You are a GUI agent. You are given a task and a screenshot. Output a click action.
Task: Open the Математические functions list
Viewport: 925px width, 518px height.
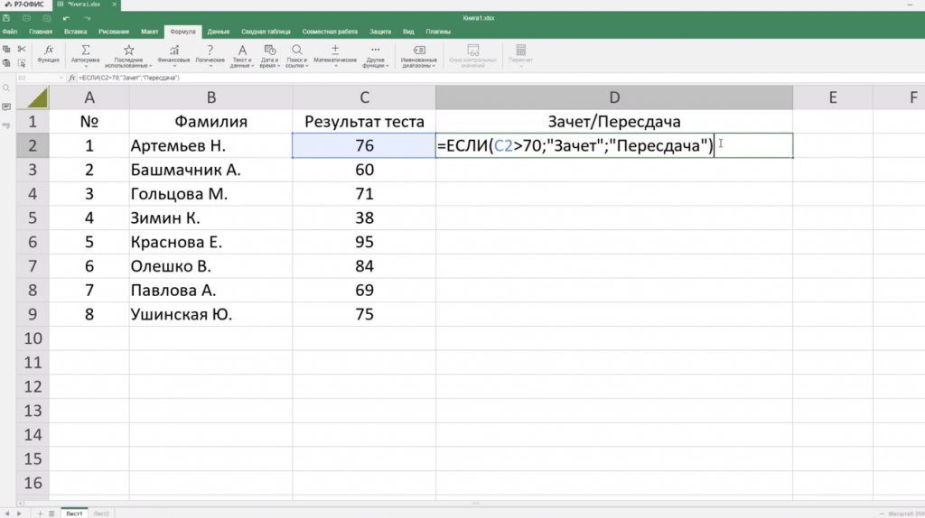335,55
